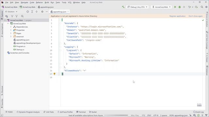
Task: Click the 2 spaces indent setting
Action: [x=164, y=115]
